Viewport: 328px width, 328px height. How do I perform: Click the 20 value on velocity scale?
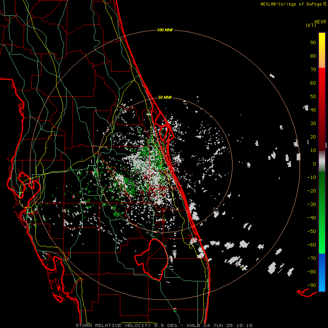(x=313, y=137)
